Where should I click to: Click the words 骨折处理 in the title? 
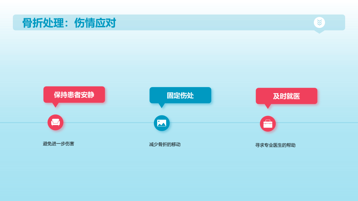(43, 23)
